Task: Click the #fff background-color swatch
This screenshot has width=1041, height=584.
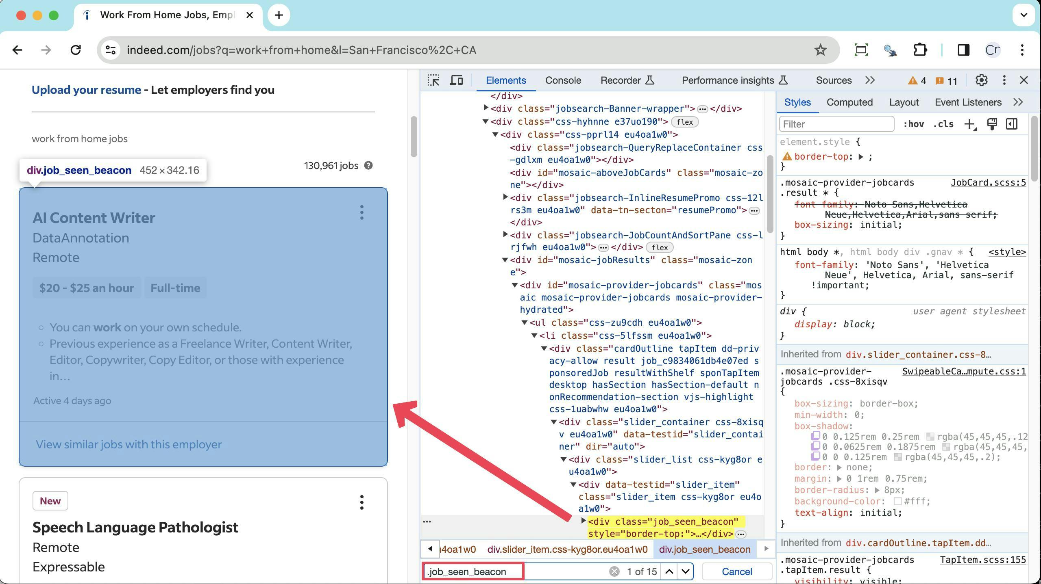Action: click(898, 501)
